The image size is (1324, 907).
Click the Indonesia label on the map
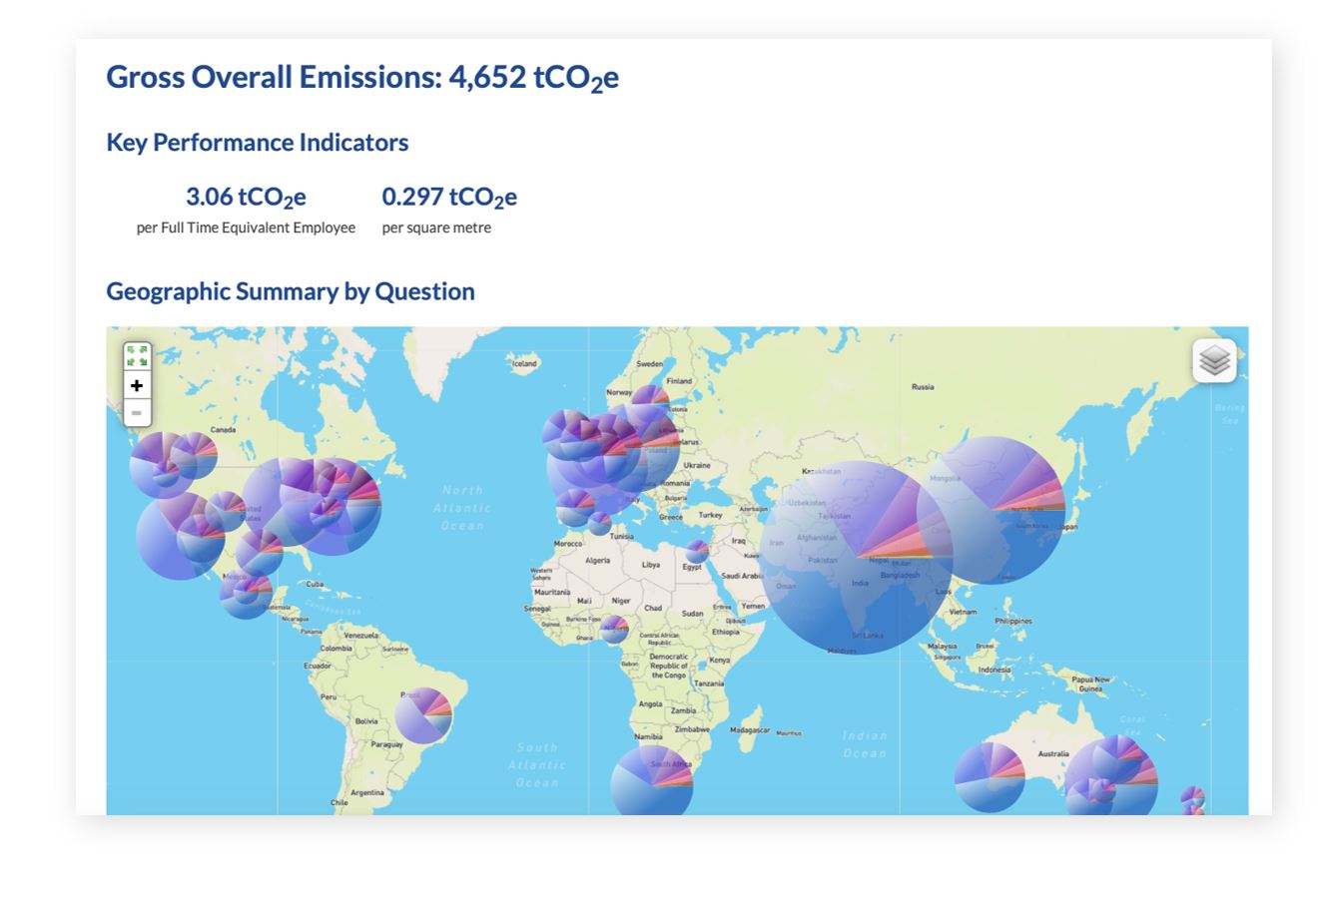993,670
